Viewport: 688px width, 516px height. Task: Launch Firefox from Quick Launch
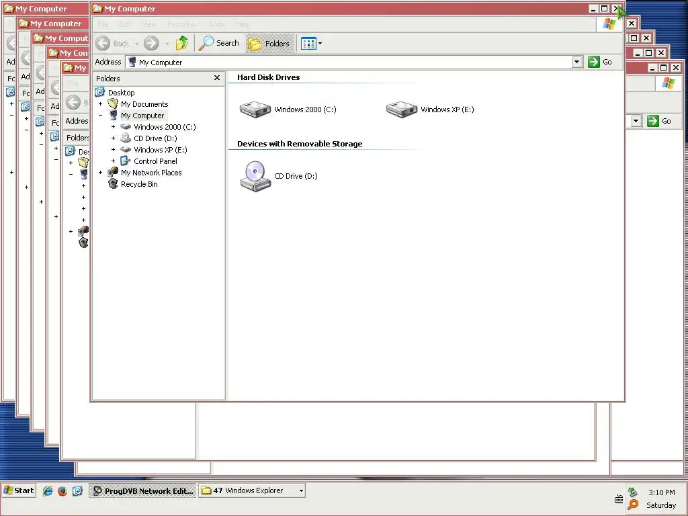tap(62, 490)
